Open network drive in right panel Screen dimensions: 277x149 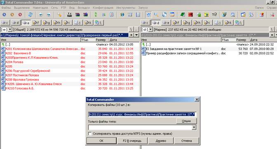239,23
